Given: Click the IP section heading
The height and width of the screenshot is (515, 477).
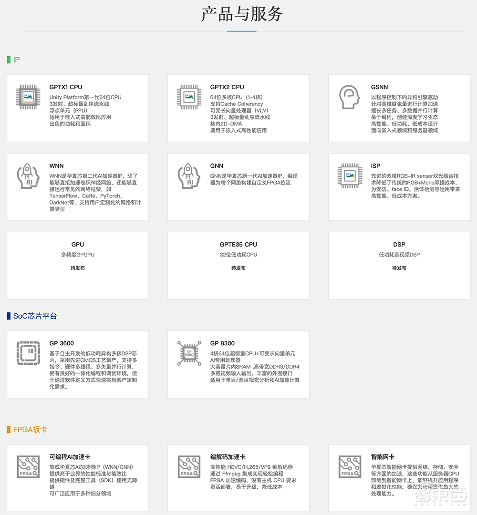Looking at the screenshot, I should (14, 60).
